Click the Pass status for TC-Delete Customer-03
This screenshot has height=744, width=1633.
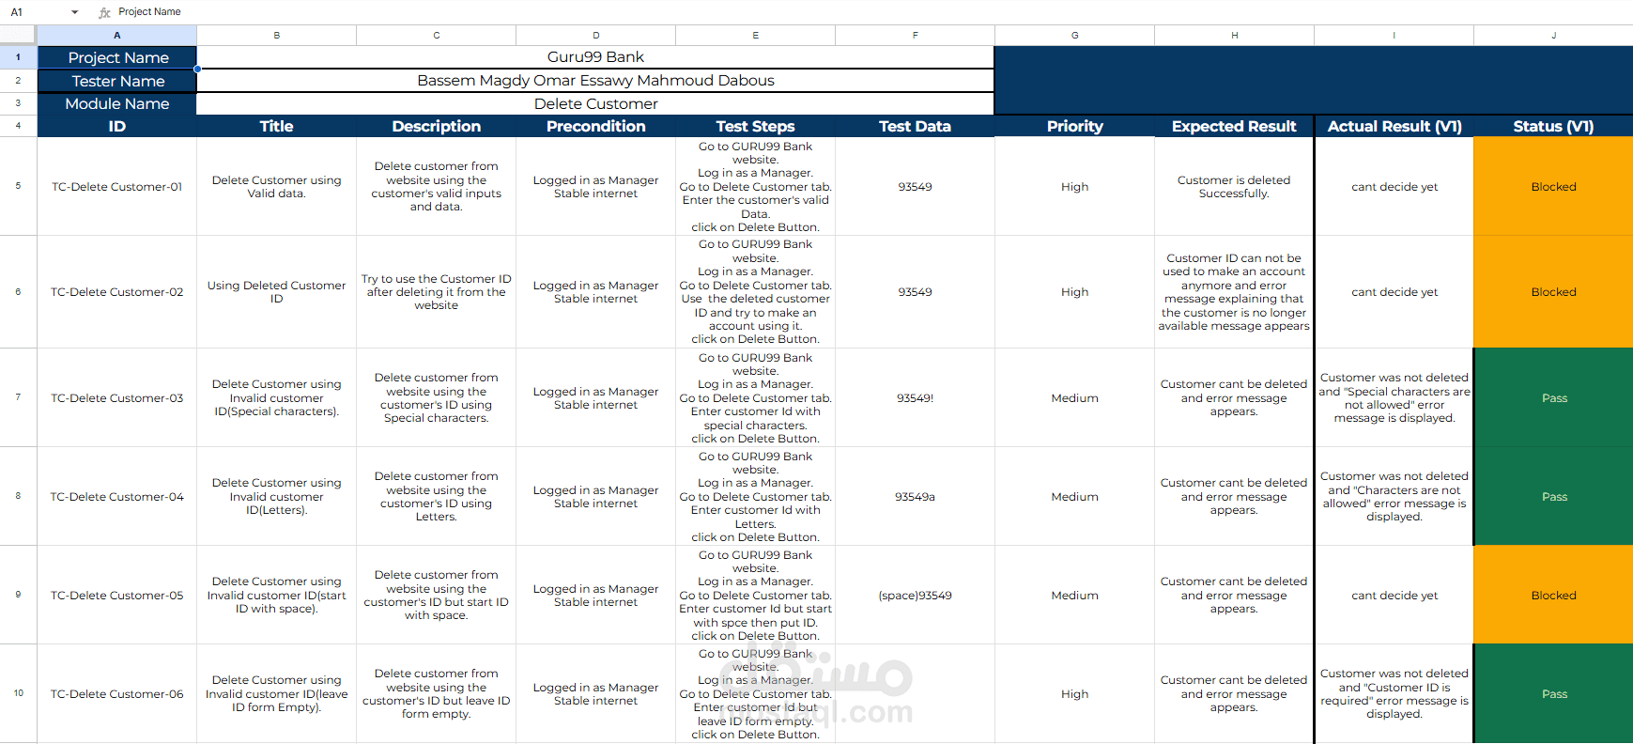[x=1554, y=397]
